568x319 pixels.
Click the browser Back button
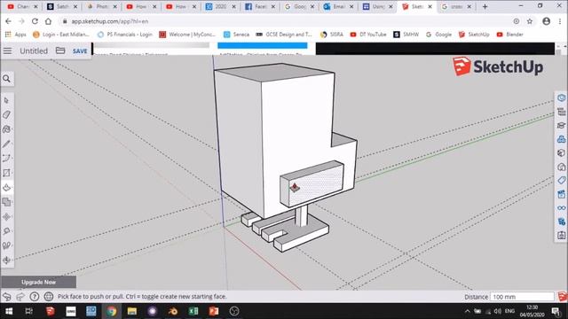pos(8,21)
